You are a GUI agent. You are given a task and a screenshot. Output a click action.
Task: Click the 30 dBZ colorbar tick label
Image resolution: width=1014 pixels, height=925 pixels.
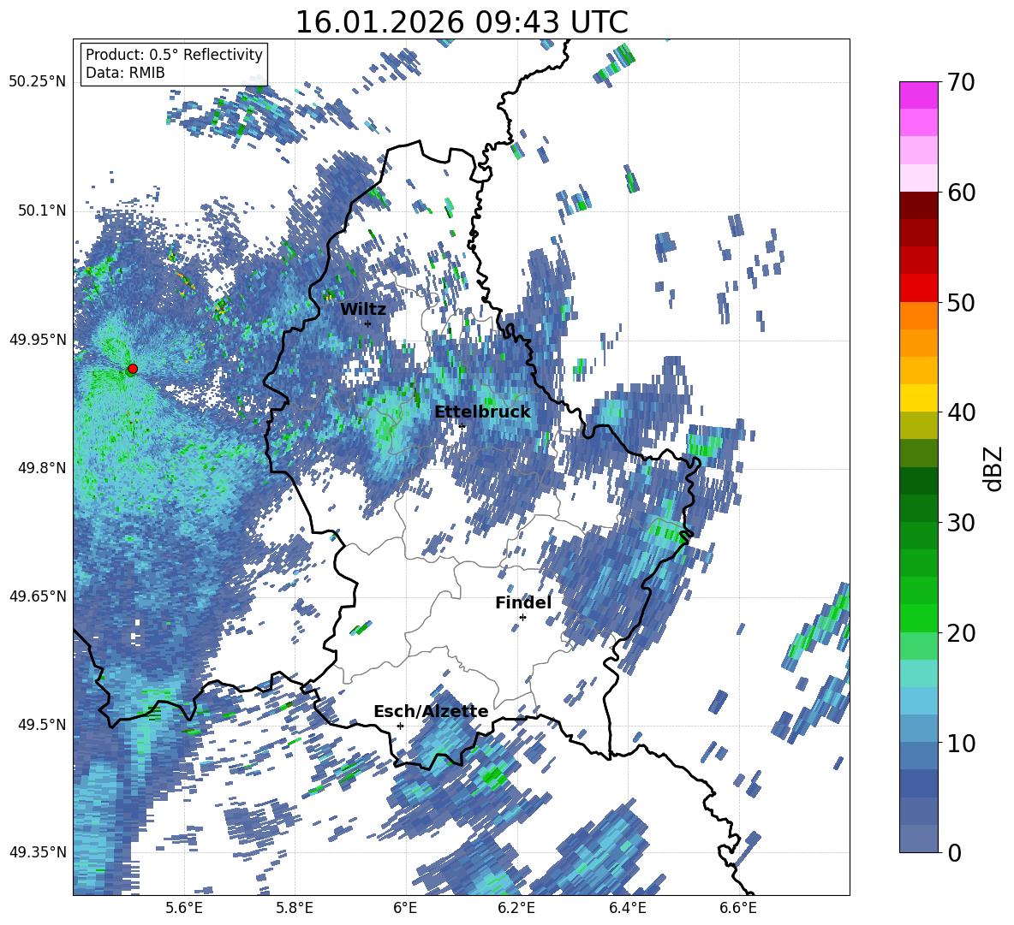coord(961,523)
